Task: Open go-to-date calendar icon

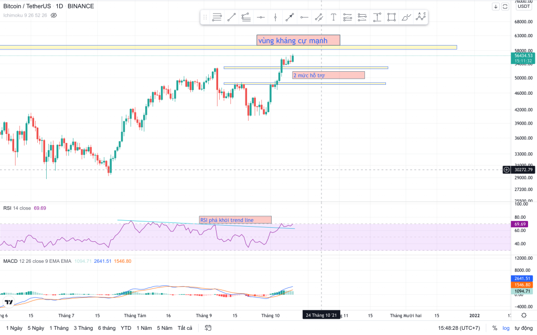Action: (208, 328)
